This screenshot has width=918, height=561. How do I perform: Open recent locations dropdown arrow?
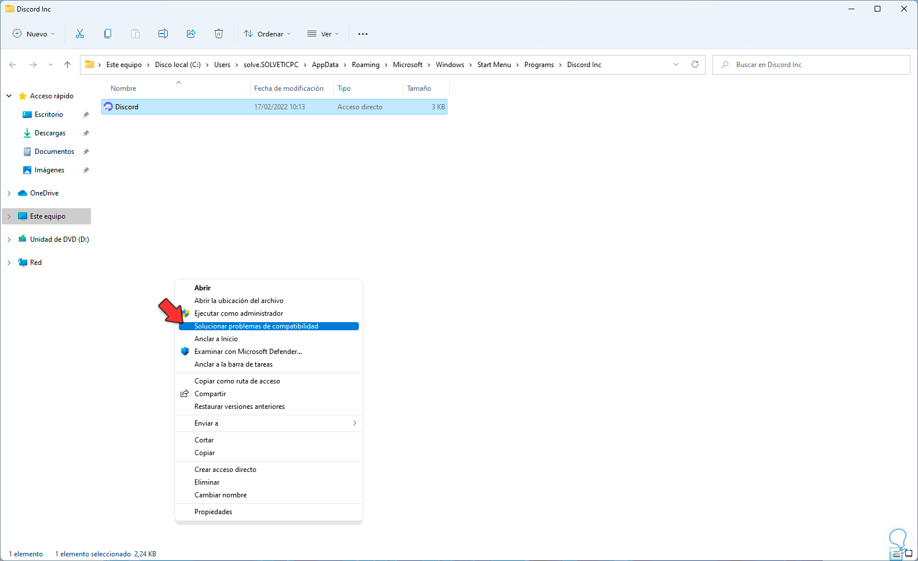[50, 65]
